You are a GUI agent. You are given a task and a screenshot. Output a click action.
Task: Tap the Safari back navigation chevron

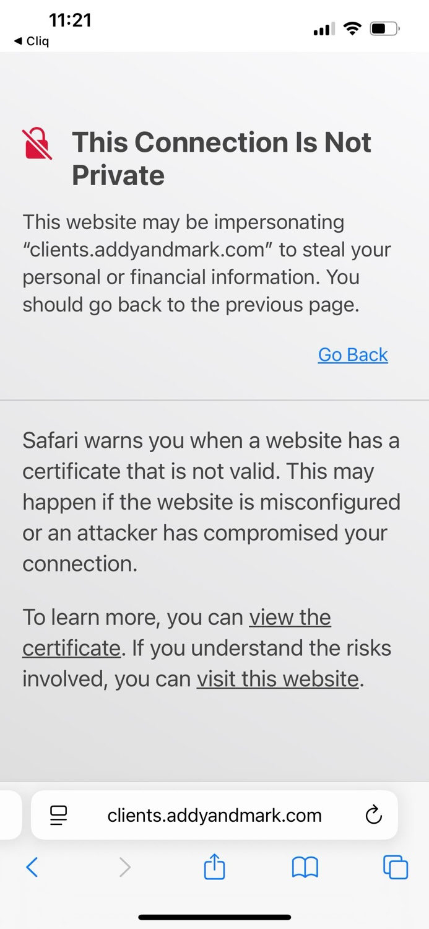(x=32, y=867)
